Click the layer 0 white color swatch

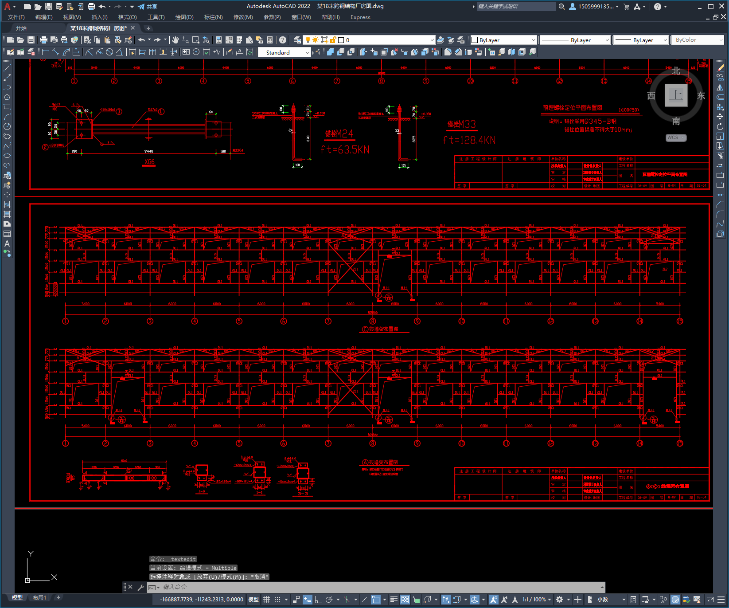341,40
